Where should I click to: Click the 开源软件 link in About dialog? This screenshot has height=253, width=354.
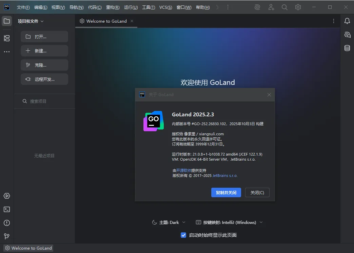point(183,170)
